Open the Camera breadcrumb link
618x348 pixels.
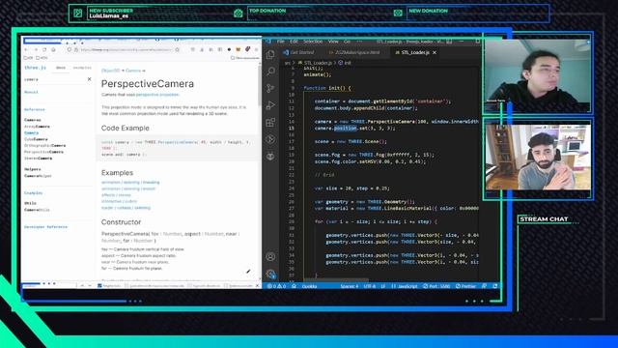tap(133, 71)
